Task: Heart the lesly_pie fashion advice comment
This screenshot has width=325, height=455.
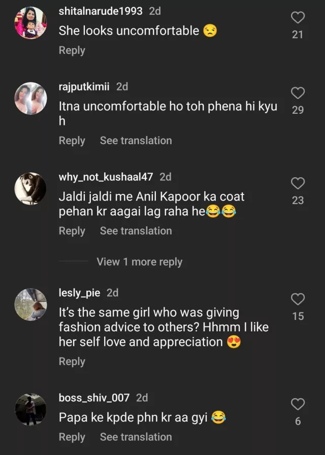Action: 298,299
